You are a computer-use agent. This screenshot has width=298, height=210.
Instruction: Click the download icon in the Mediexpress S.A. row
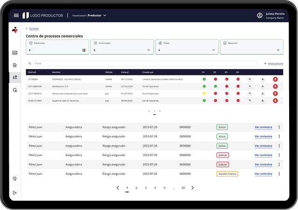pos(263,86)
